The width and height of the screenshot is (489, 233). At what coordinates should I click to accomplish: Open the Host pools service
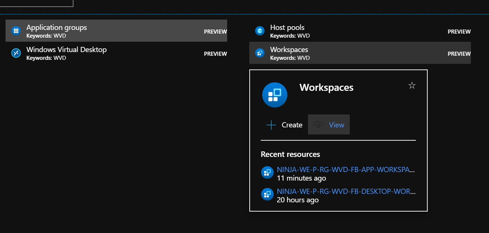tap(360, 31)
